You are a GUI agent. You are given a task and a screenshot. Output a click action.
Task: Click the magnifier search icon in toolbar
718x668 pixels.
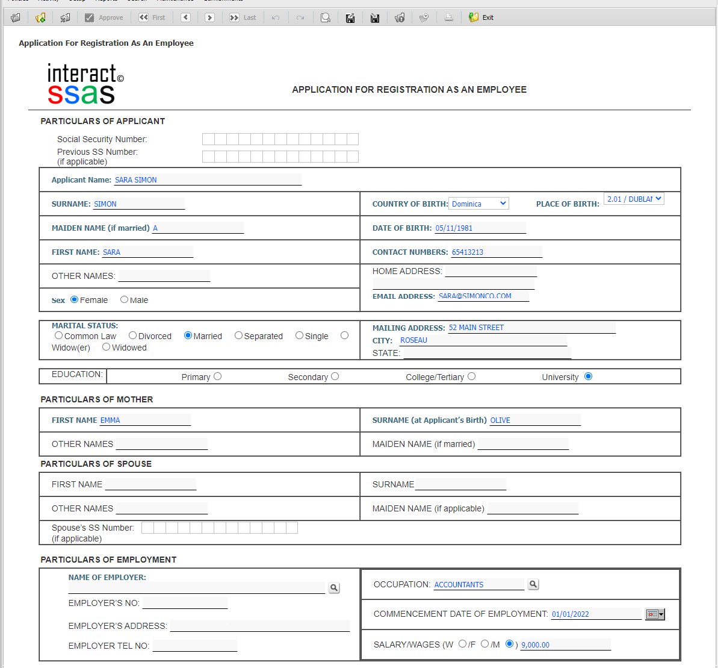(326, 17)
